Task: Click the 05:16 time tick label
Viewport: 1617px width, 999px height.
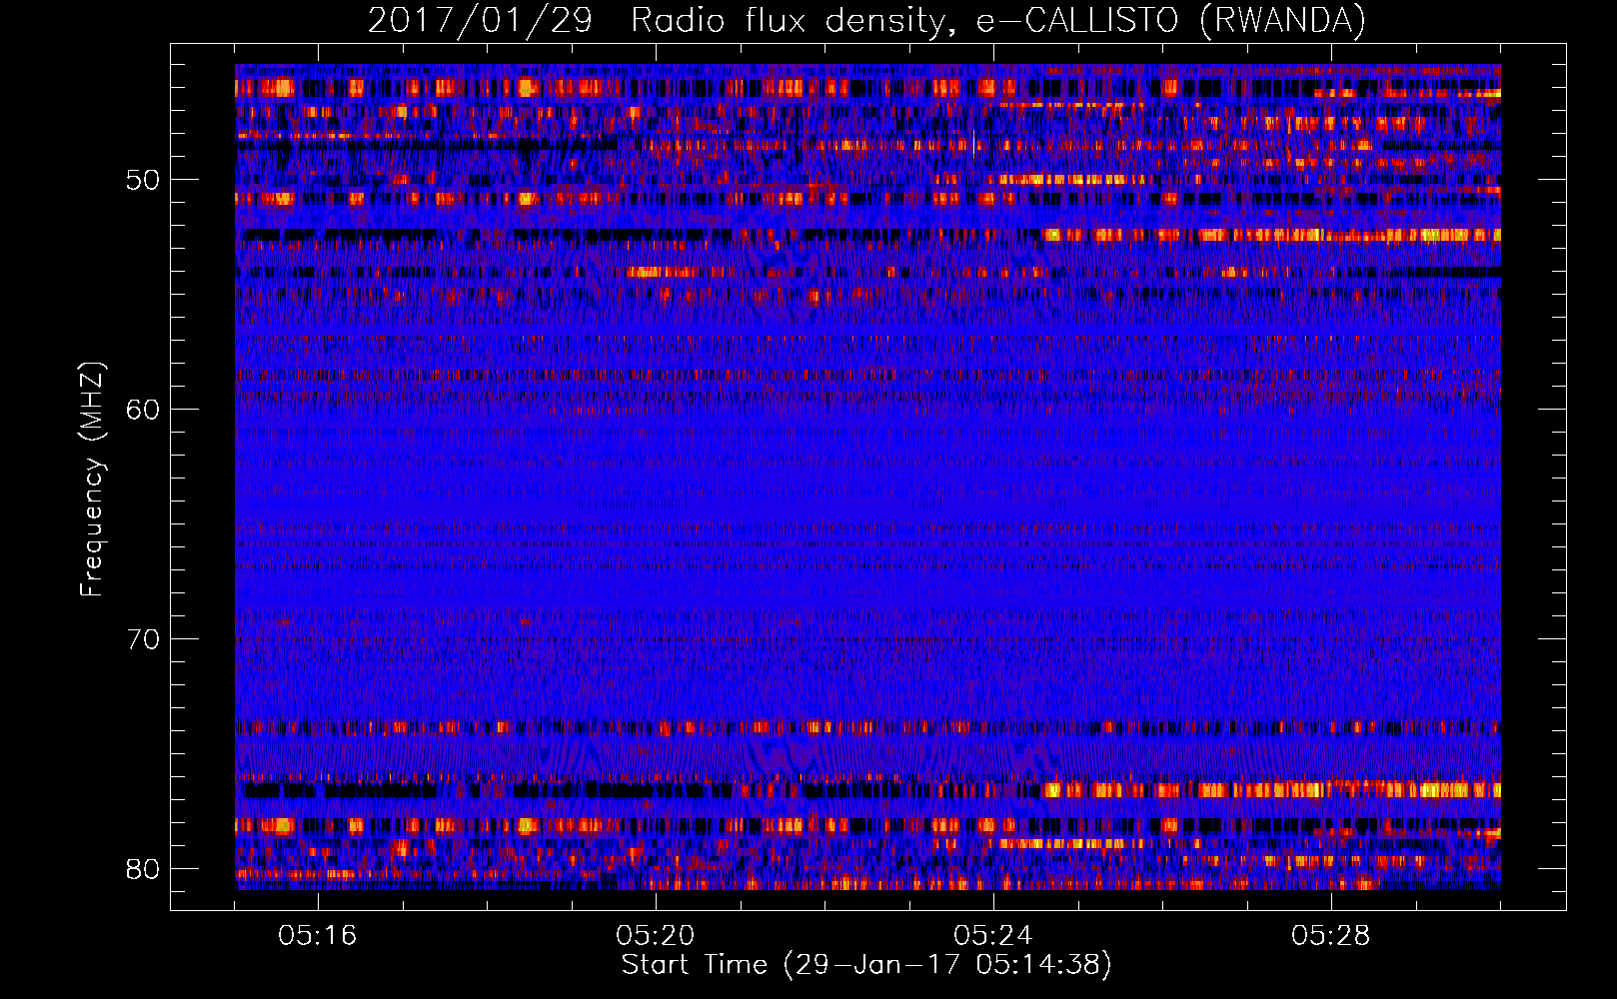Action: 318,935
